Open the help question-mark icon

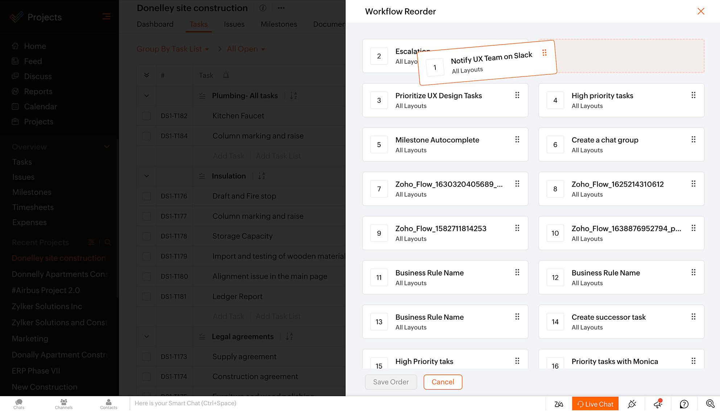pos(684,403)
